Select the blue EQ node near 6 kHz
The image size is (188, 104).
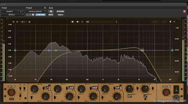tap(143, 50)
